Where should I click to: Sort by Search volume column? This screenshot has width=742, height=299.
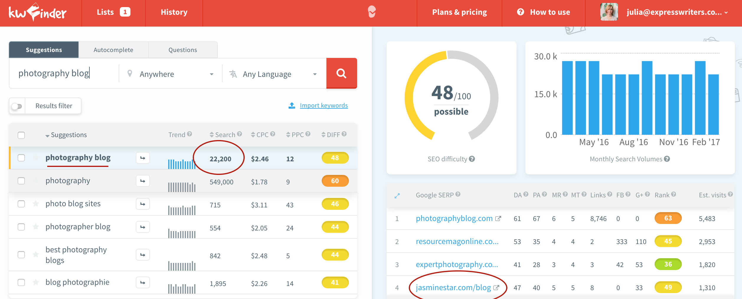(x=223, y=135)
